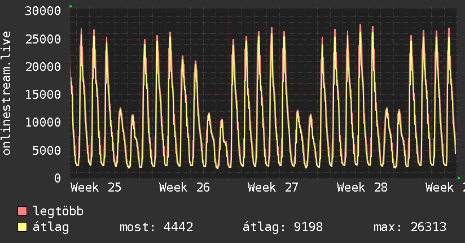Click the 25000 y-axis tick label
Viewport: 465px width, 243px height.
(x=43, y=39)
